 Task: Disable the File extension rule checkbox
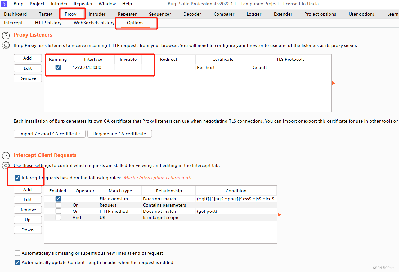58,199
